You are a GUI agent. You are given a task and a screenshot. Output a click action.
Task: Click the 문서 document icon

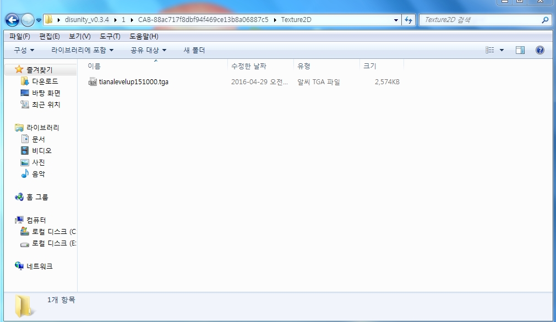click(25, 139)
